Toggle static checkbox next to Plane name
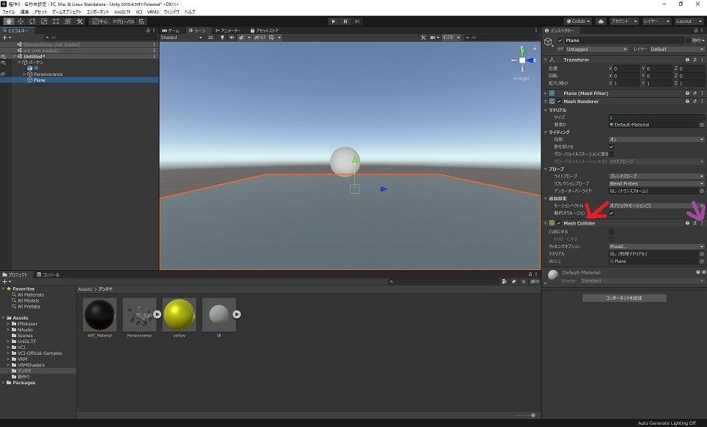707x427 pixels. (x=688, y=40)
